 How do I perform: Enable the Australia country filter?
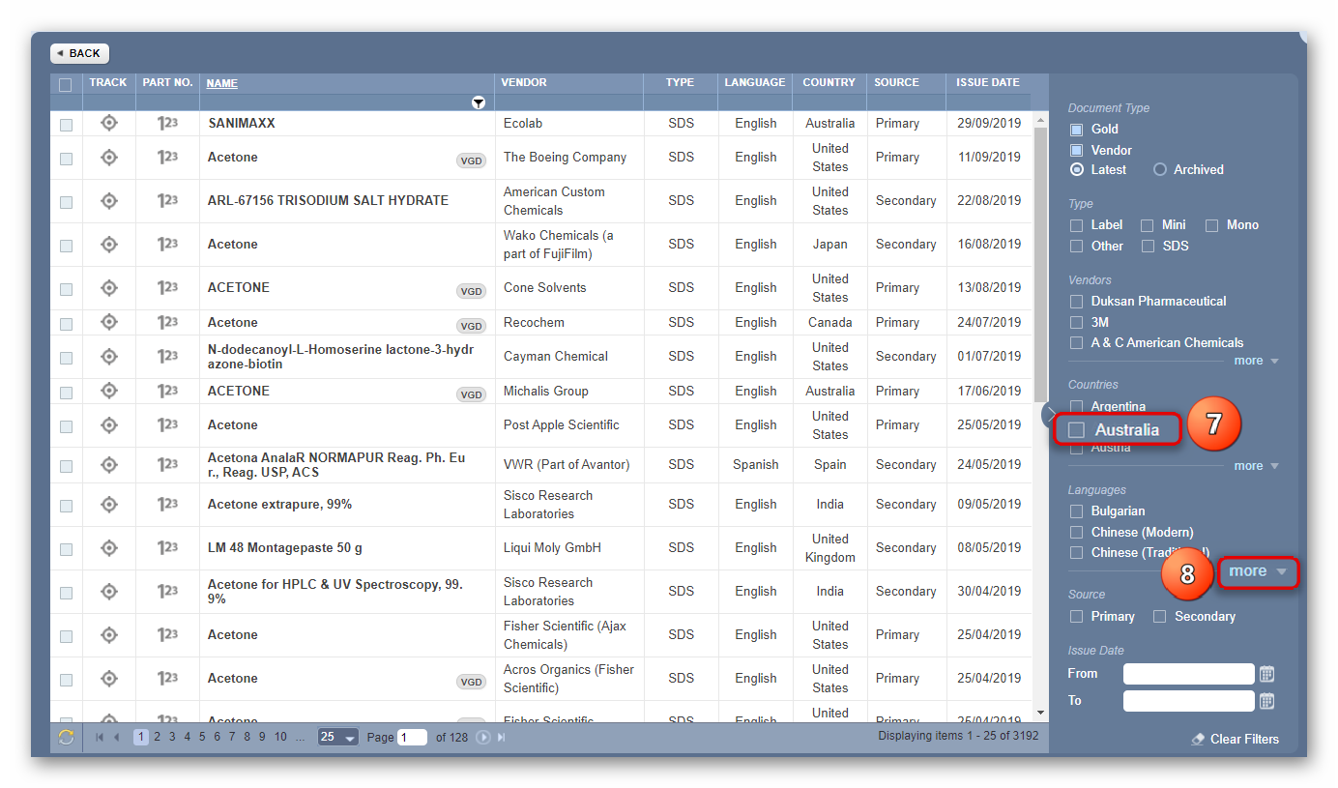pyautogui.click(x=1076, y=429)
